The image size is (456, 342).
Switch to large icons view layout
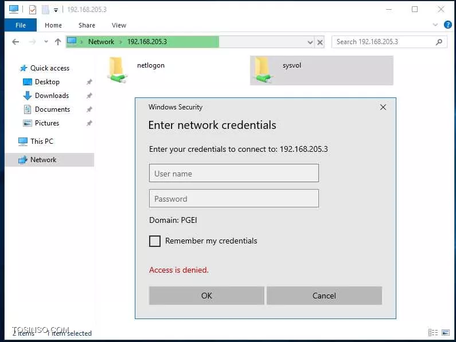coord(446,332)
